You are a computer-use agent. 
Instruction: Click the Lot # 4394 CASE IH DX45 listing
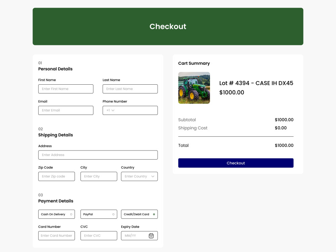click(256, 83)
